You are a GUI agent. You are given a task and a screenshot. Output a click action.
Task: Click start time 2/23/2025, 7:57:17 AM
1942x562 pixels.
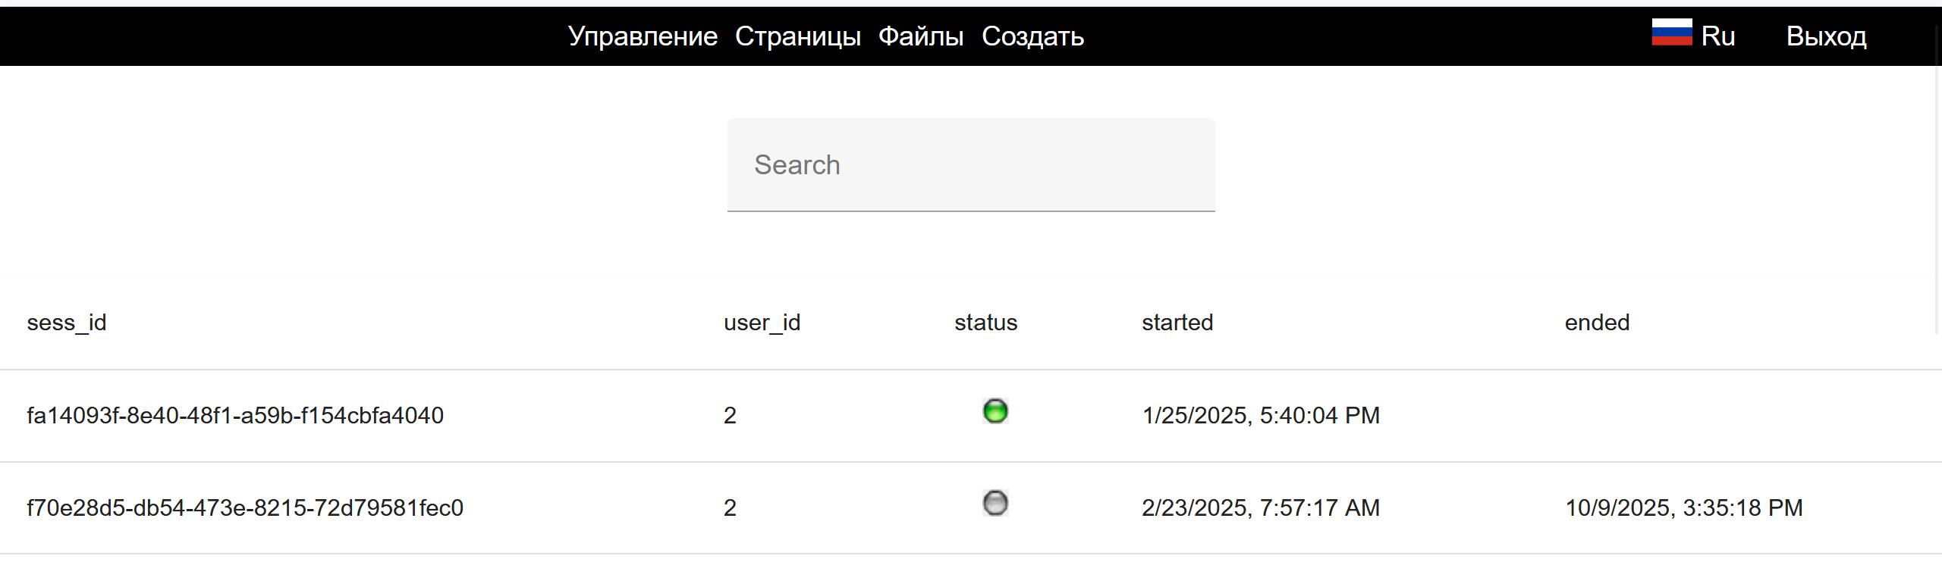coord(1261,508)
